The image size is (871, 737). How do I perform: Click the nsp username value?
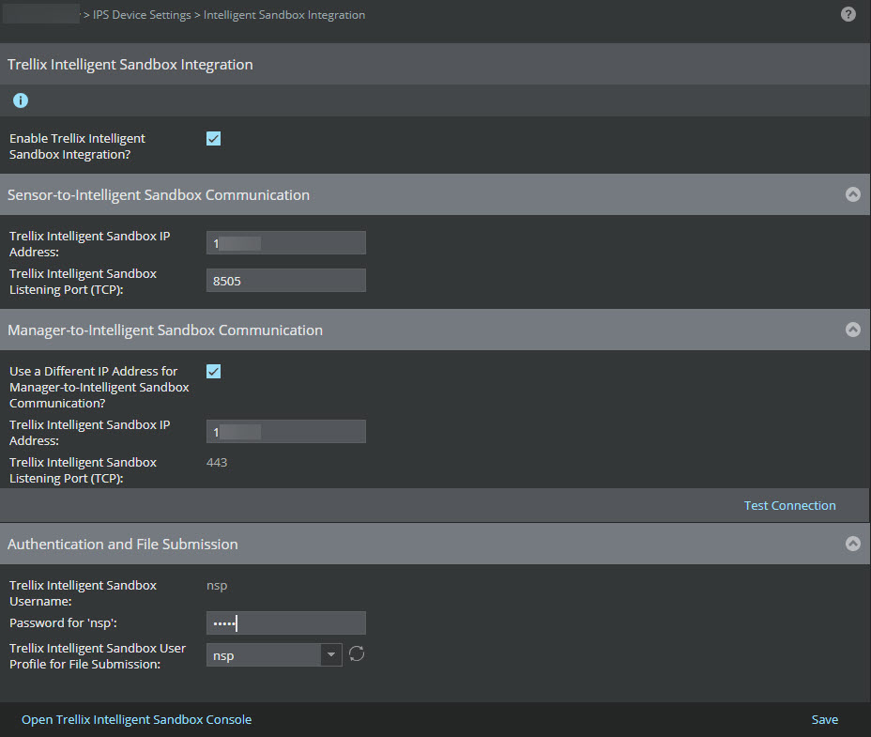pos(217,586)
